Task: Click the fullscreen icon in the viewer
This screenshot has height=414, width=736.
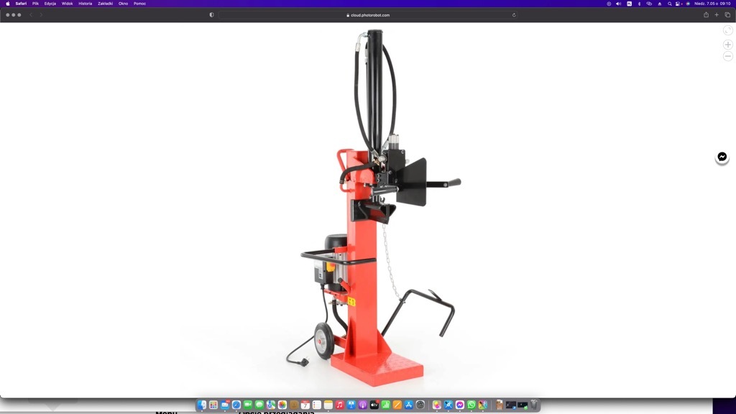Action: pyautogui.click(x=727, y=30)
